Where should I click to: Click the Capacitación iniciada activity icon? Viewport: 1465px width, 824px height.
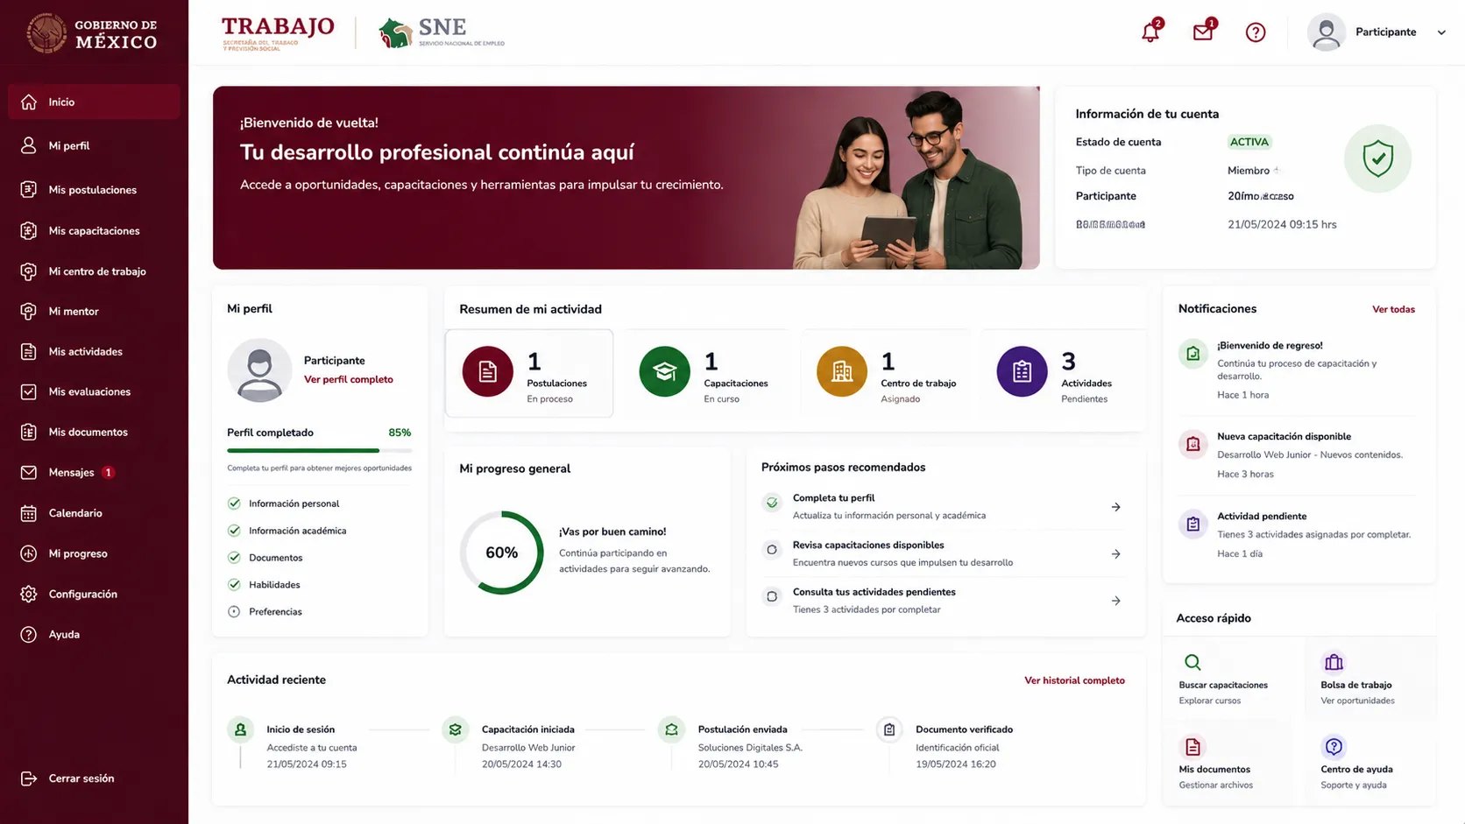(x=455, y=729)
